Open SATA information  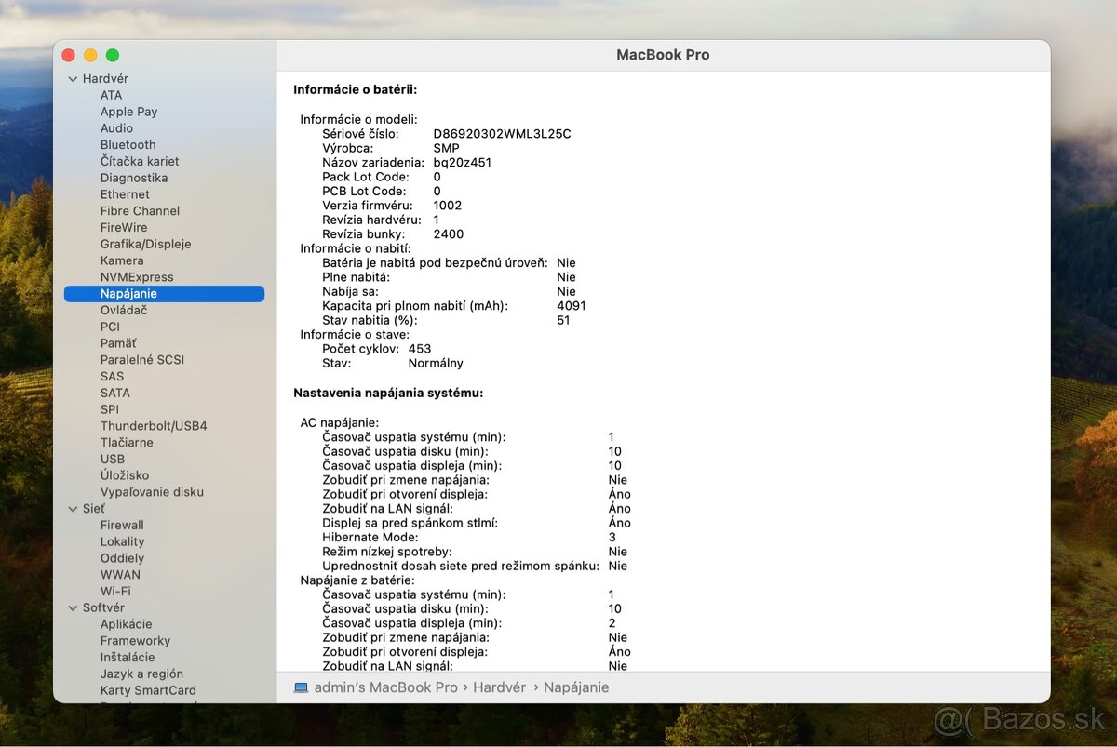coord(115,393)
